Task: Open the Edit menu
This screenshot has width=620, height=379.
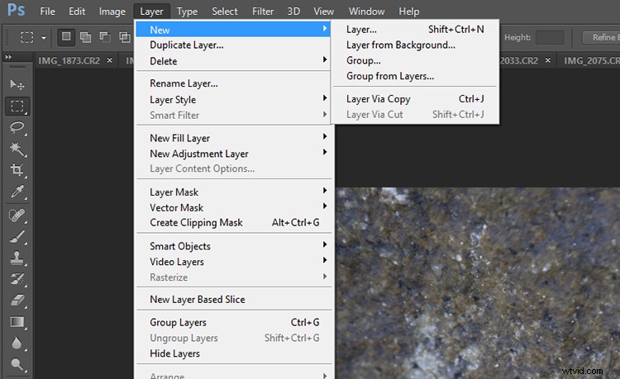Action: [77, 12]
